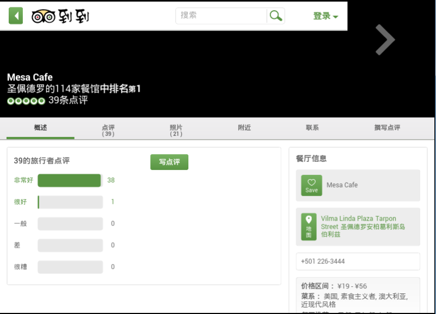This screenshot has width=436, height=314.
Task: Save Mesa Cafe with heart icon
Action: point(311,185)
